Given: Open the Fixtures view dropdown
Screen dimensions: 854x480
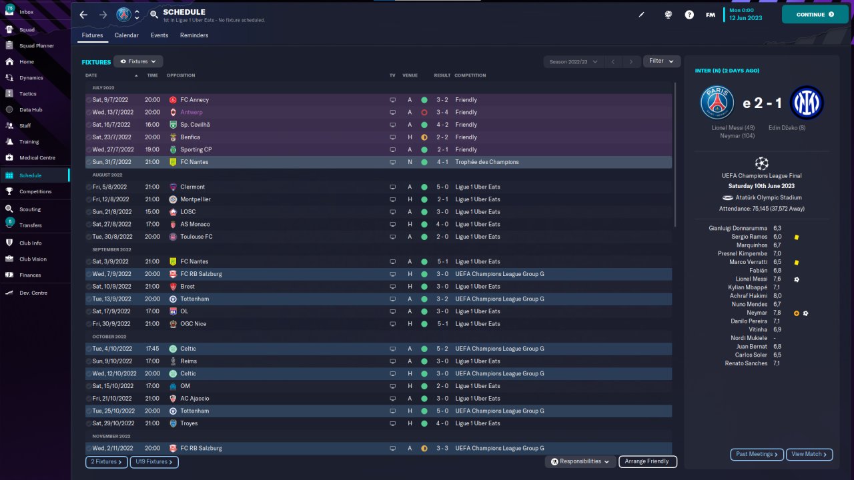Looking at the screenshot, I should point(138,61).
